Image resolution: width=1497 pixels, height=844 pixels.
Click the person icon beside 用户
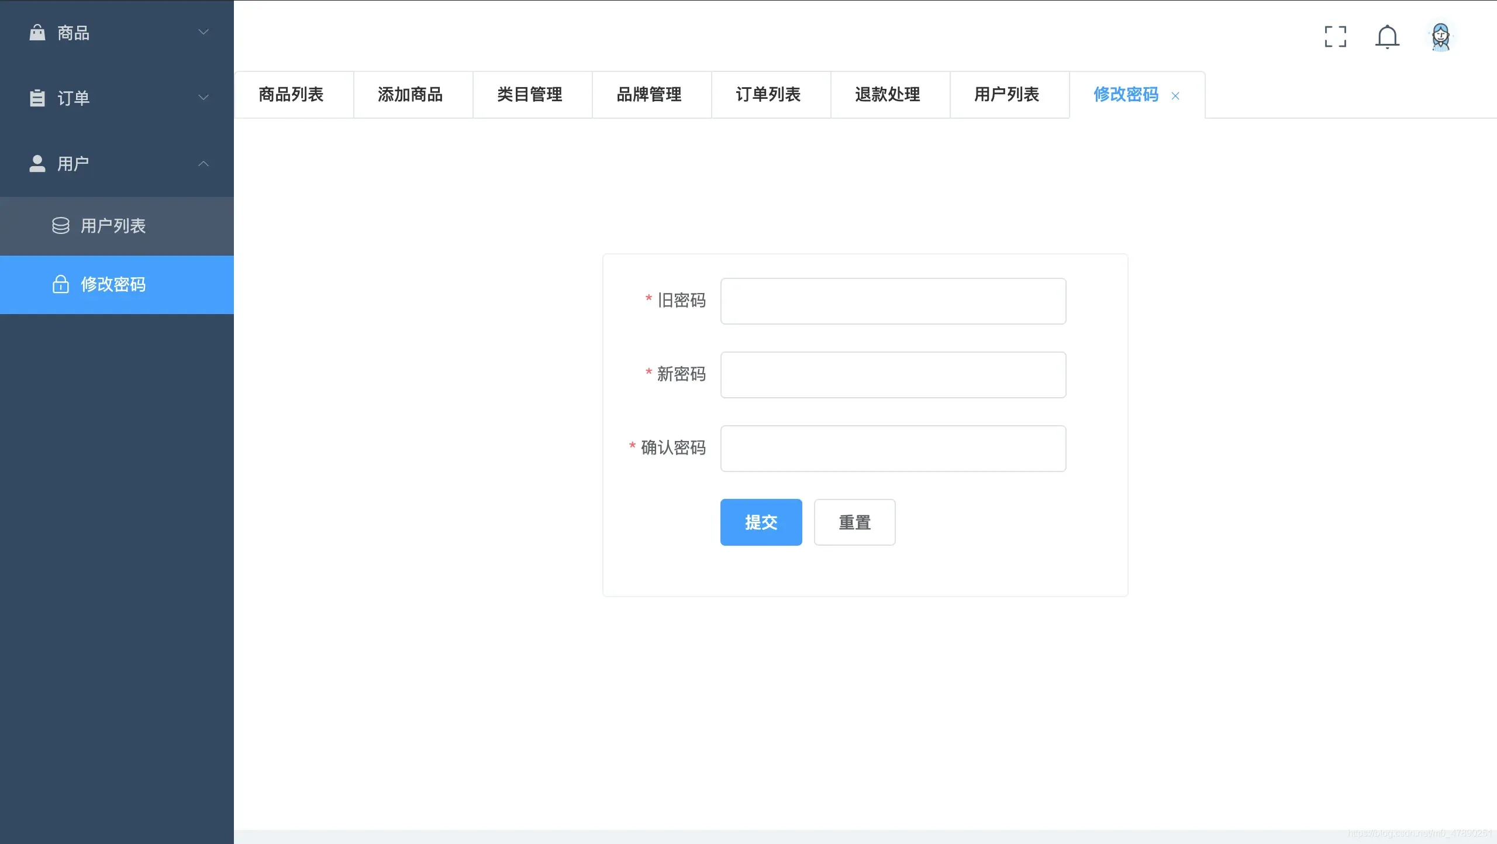(x=37, y=164)
